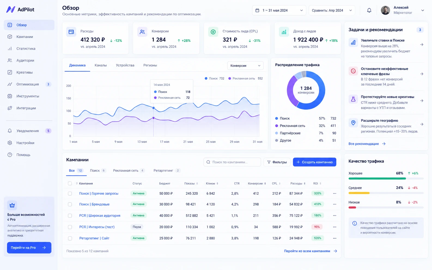Switch to the Каналы chart tab

(x=101, y=65)
